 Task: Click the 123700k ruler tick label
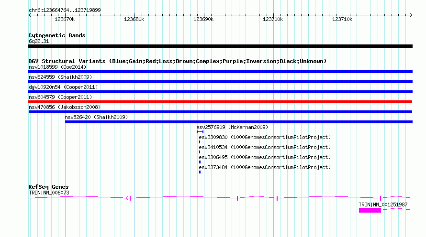coord(273,19)
